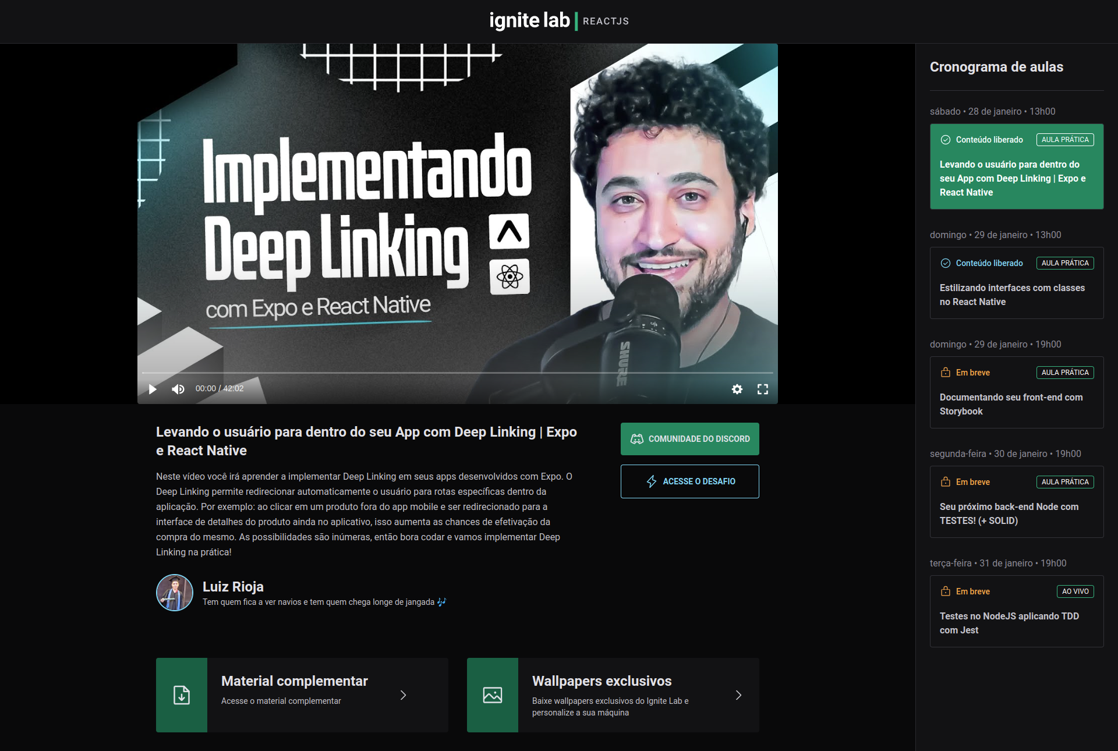Click the Discord icon on community button
This screenshot has width=1118, height=751.
point(637,439)
